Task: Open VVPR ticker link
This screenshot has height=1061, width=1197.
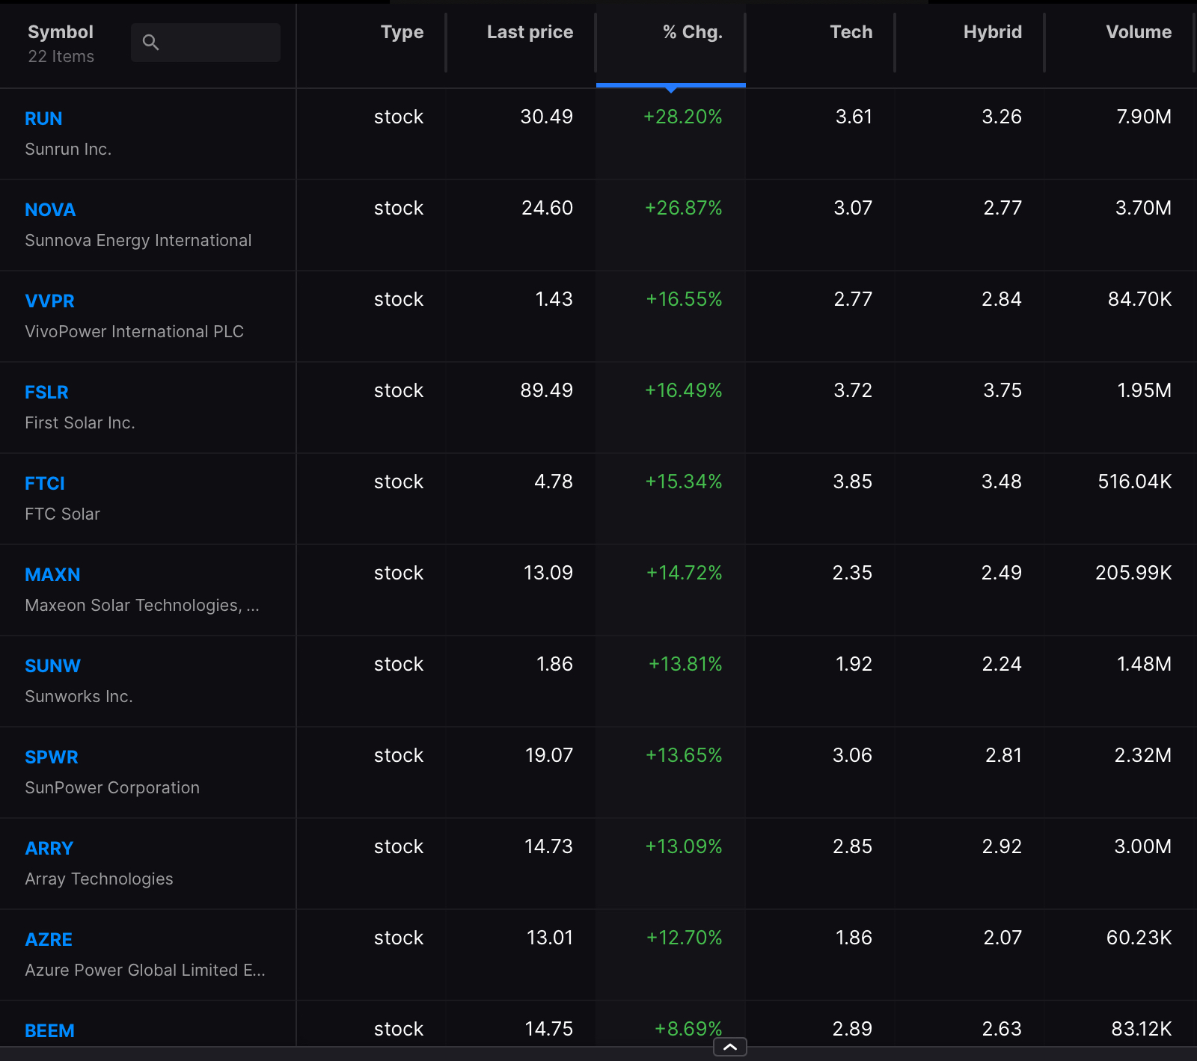Action: click(49, 301)
